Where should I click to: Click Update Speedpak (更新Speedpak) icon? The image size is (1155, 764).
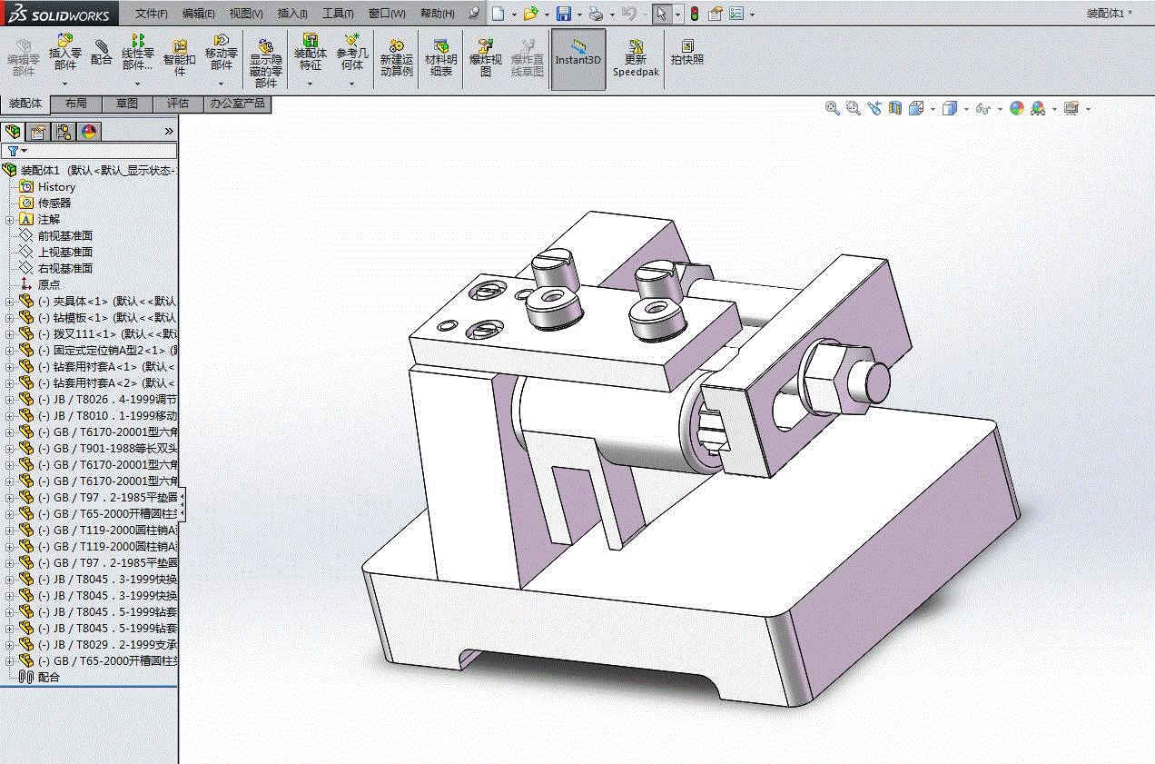click(x=636, y=57)
